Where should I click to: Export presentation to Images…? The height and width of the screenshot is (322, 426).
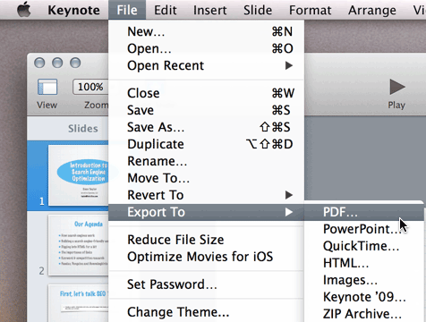(364, 280)
